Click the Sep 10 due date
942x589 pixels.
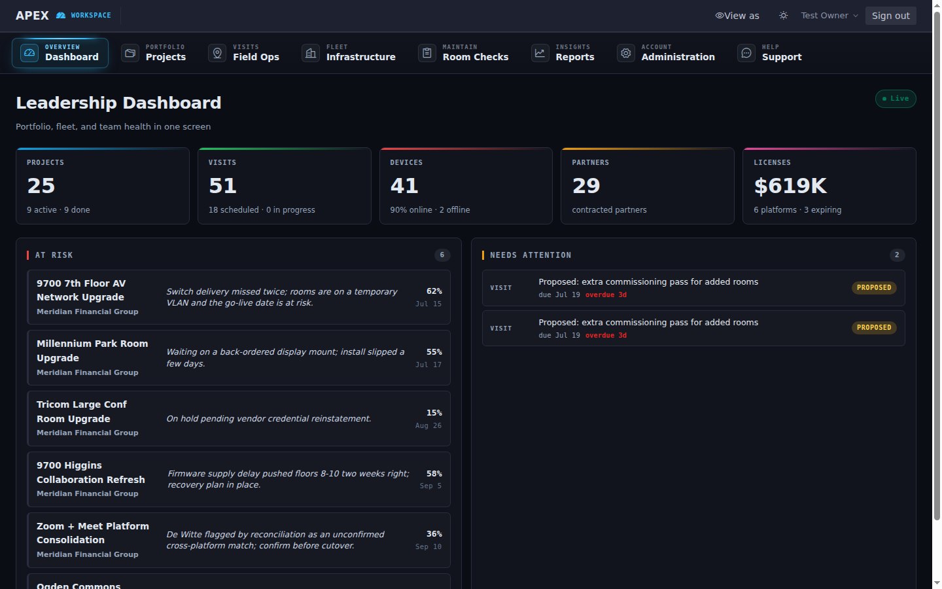(x=428, y=546)
